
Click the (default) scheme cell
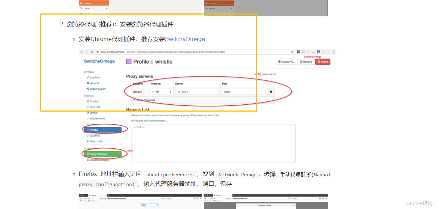(138, 92)
